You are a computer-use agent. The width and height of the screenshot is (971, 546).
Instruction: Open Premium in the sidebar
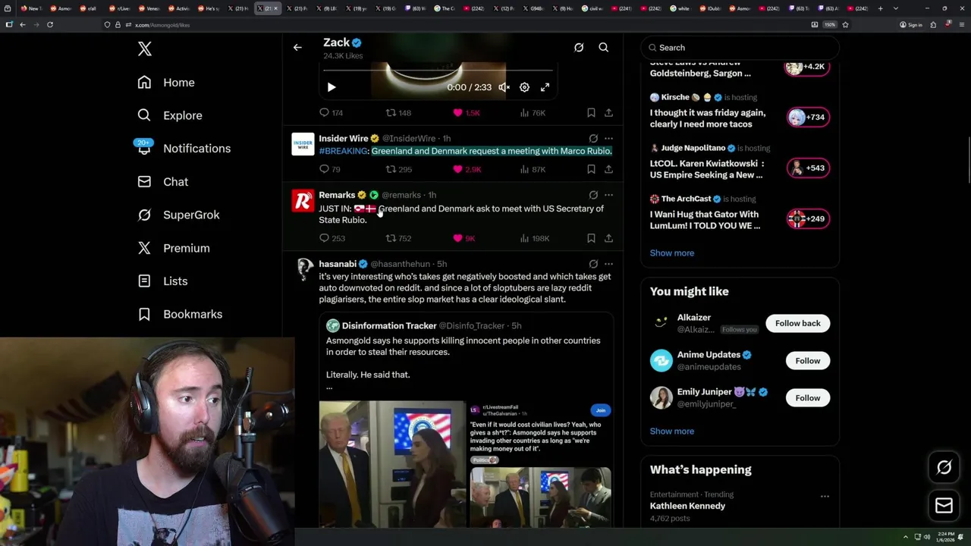[x=174, y=248]
